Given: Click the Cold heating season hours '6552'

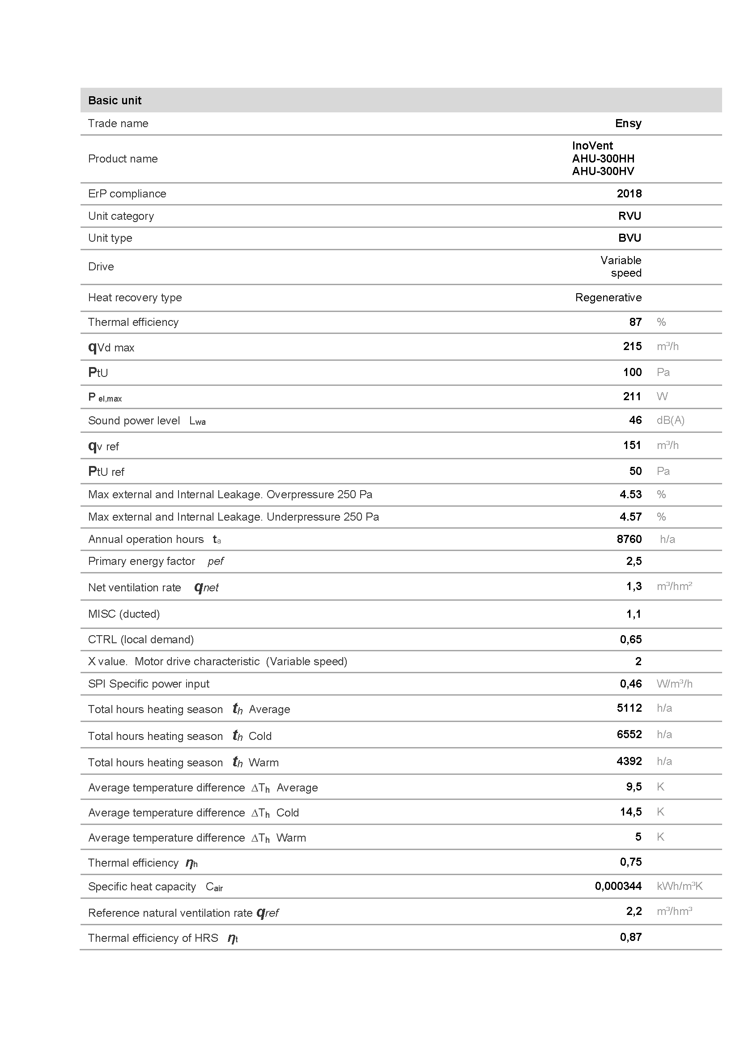Looking at the screenshot, I should coord(629,735).
